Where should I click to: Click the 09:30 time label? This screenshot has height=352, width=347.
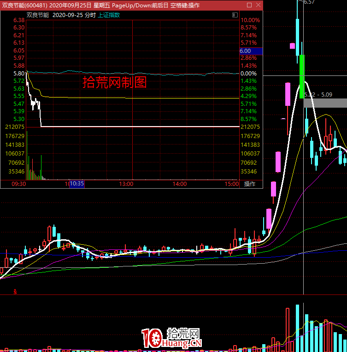[x=19, y=184]
